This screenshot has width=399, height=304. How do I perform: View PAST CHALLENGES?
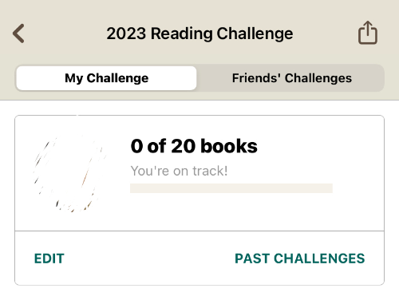point(300,259)
